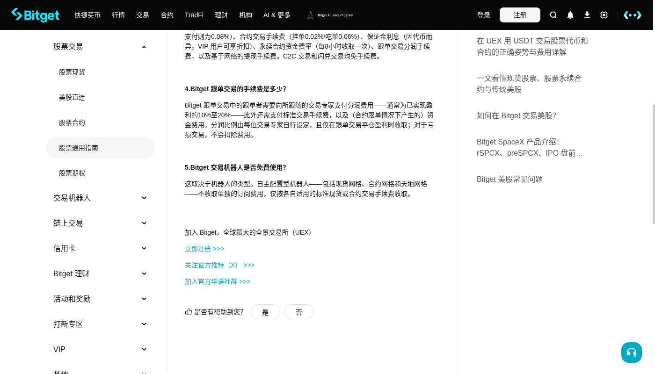Viewport: 655px width, 374px height.
Task: Open the 行情 menu
Action: pyautogui.click(x=118, y=15)
